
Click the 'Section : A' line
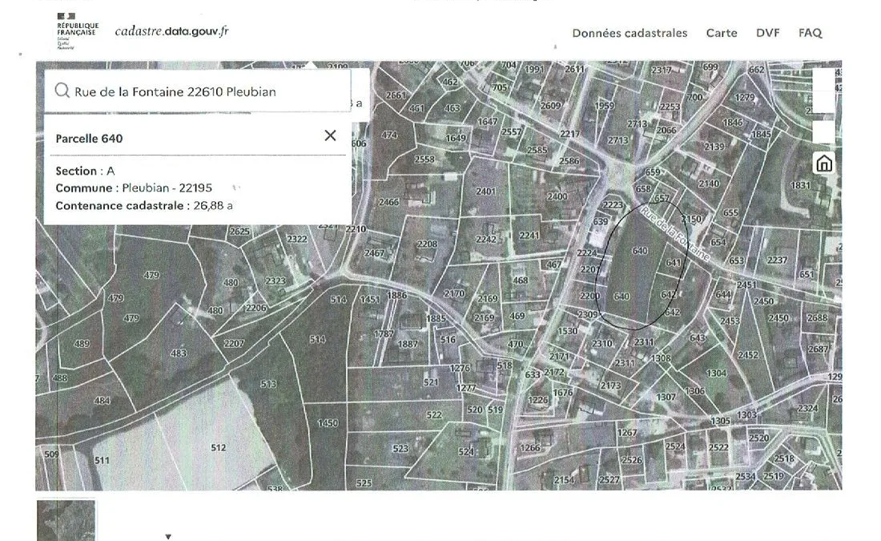coord(85,171)
